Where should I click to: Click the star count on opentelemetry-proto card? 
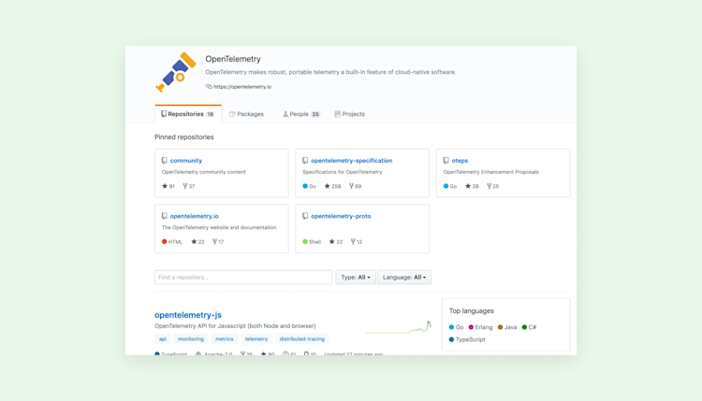coord(336,241)
